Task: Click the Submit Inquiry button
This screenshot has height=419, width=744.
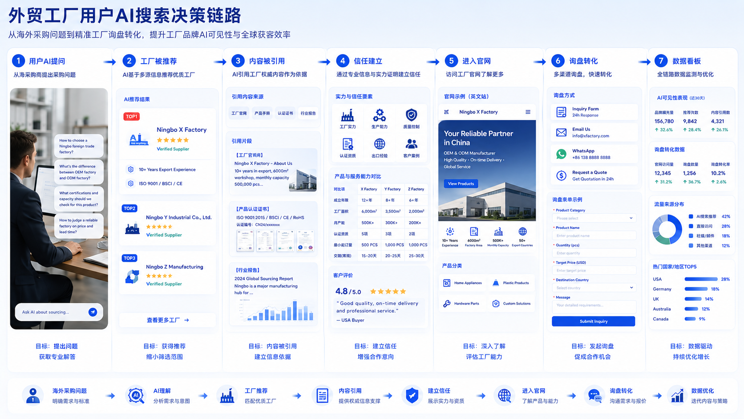Action: click(593, 321)
